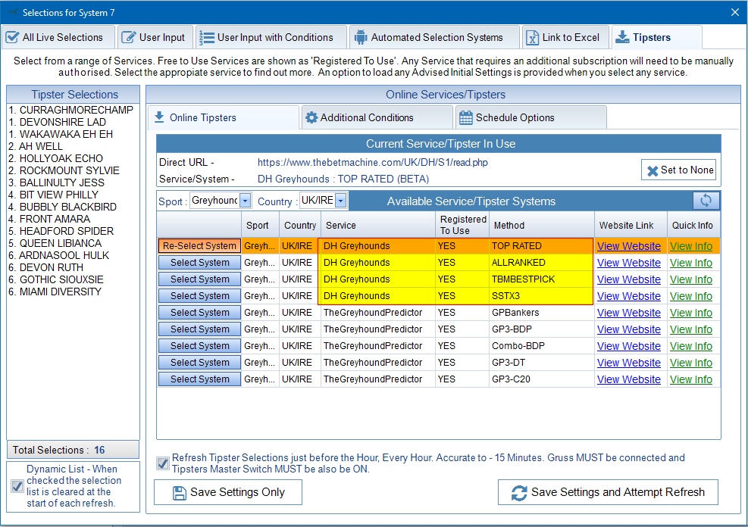Image resolution: width=748 pixels, height=527 pixels.
Task: Open the Additional Conditions tab
Action: pos(367,118)
